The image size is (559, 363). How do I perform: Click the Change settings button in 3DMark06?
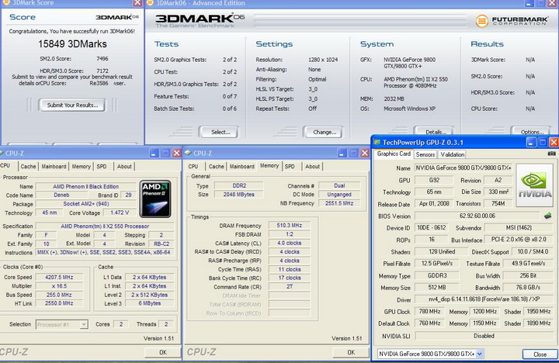[x=325, y=132]
